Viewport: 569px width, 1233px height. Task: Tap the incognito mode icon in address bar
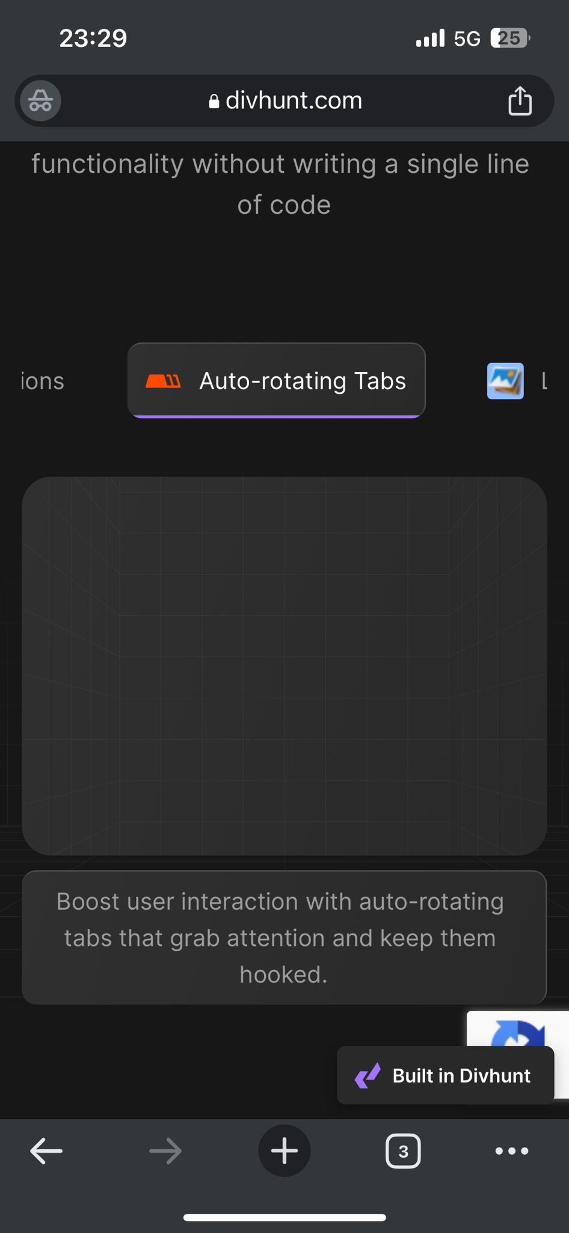[x=40, y=101]
